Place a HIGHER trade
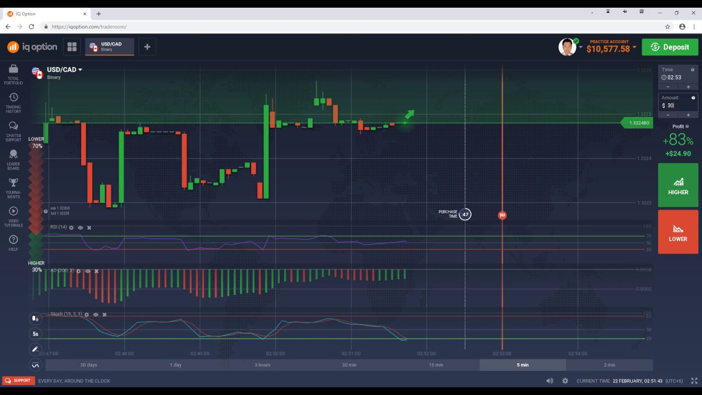This screenshot has width=702, height=395. (678, 185)
